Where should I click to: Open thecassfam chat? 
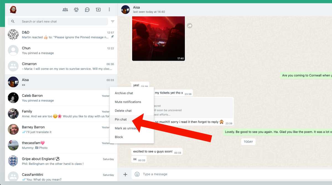61,145
